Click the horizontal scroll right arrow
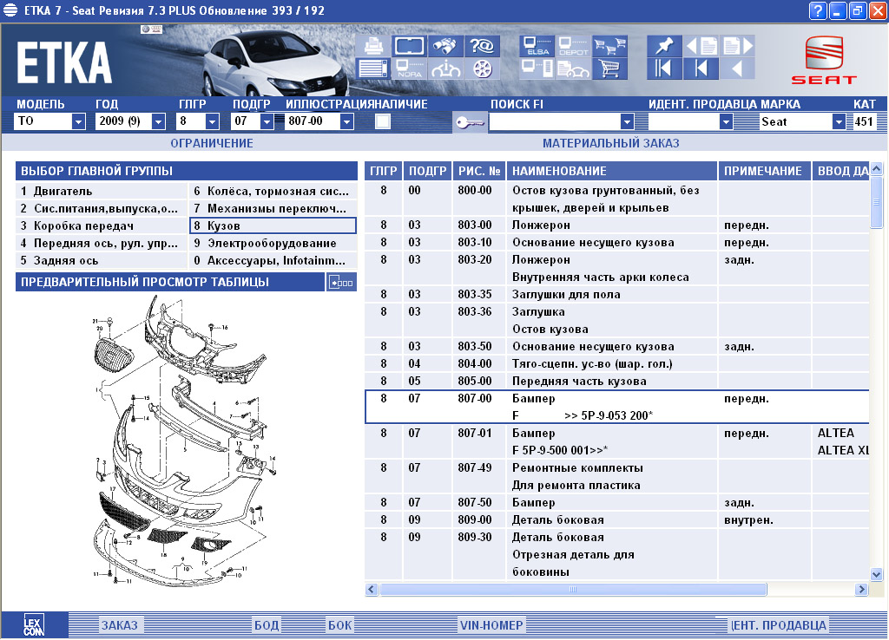The width and height of the screenshot is (889, 640). tap(861, 590)
